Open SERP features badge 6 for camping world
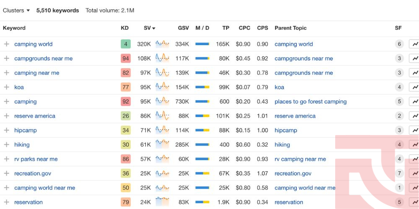 tap(399, 44)
